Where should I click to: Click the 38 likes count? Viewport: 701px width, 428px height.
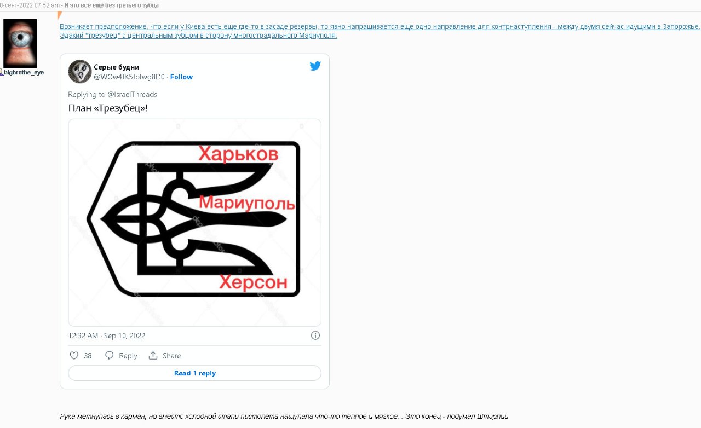tap(88, 356)
